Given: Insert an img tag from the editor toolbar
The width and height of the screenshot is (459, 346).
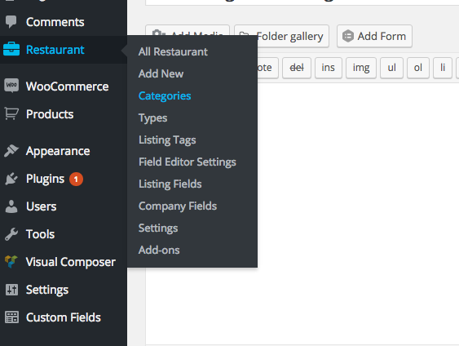Looking at the screenshot, I should point(361,68).
